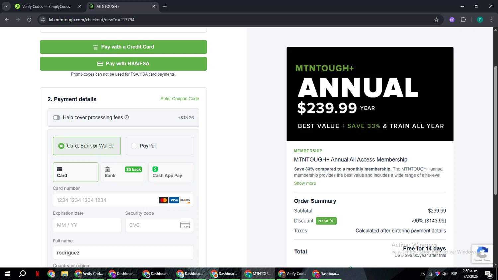Focus the Expiration date field
Image resolution: width=498 pixels, height=280 pixels.
[87, 225]
